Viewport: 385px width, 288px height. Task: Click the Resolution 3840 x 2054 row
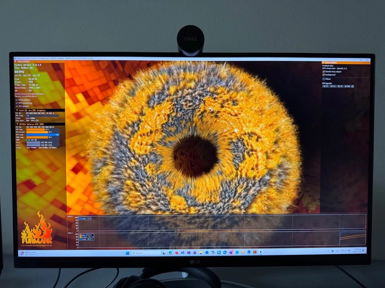pyautogui.click(x=28, y=88)
